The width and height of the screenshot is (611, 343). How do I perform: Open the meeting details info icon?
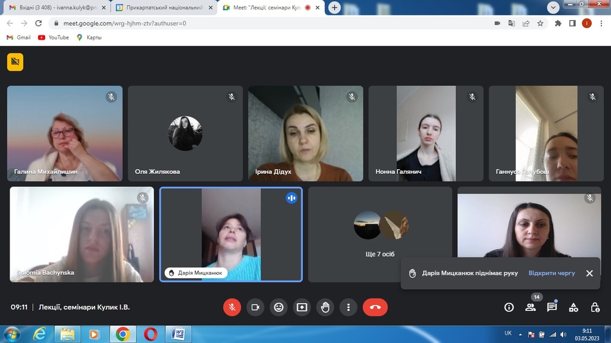click(x=509, y=307)
